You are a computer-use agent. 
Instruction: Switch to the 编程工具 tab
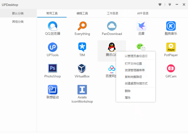coord(82,13)
